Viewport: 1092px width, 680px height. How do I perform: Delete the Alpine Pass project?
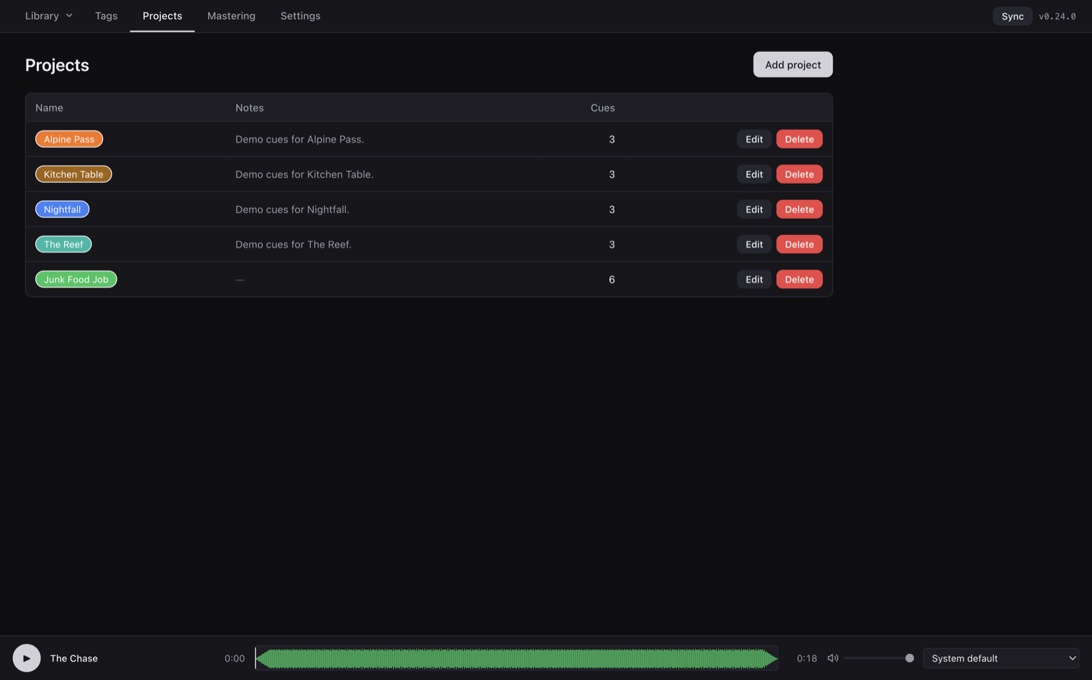pyautogui.click(x=799, y=139)
